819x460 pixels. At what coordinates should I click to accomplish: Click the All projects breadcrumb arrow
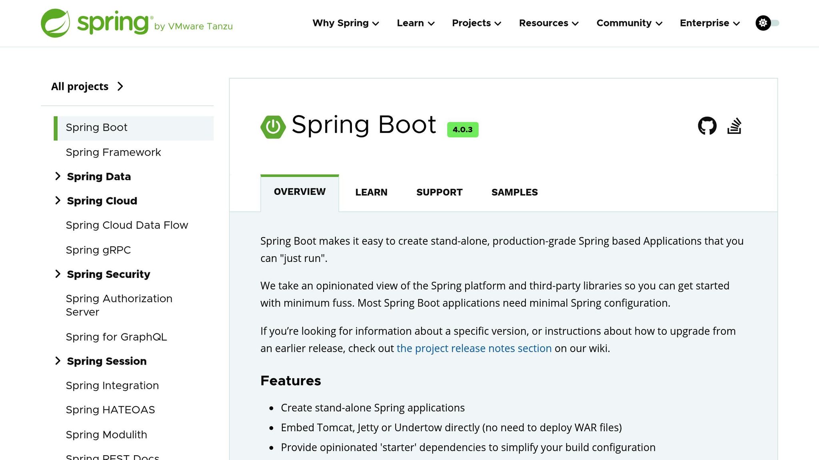120,86
